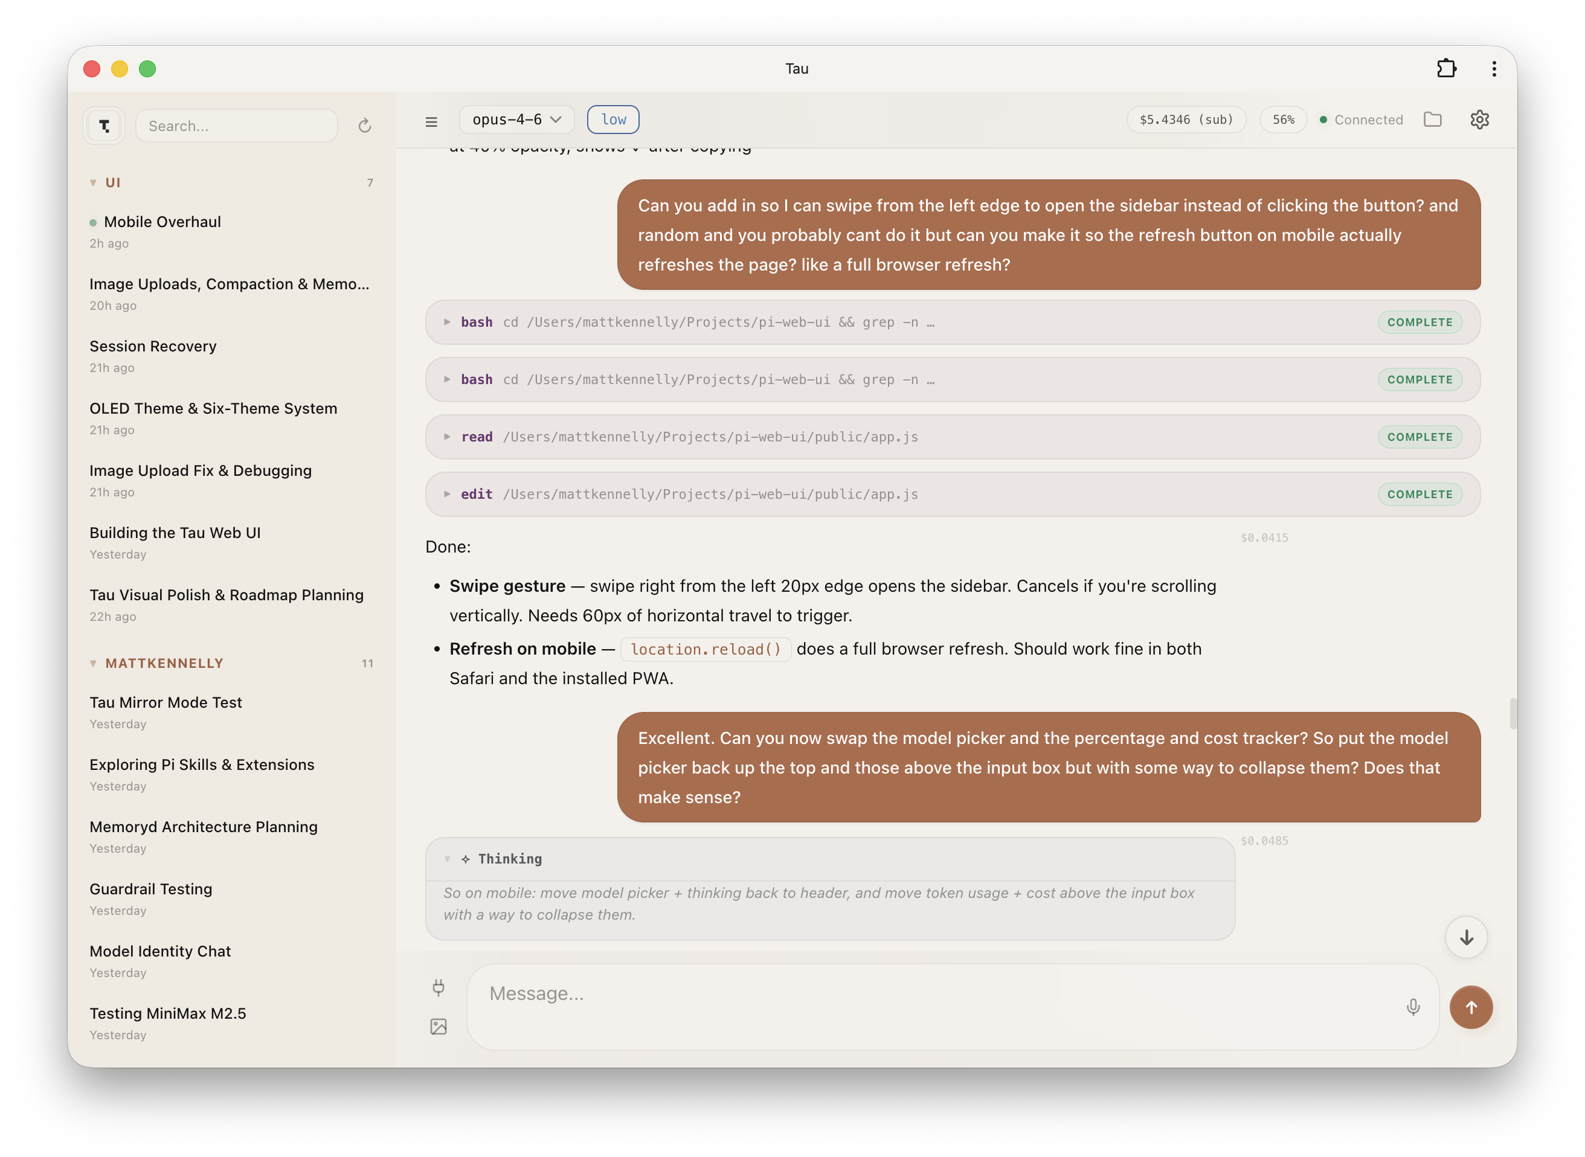Click the COMPLETE badge on edit row

(x=1419, y=495)
